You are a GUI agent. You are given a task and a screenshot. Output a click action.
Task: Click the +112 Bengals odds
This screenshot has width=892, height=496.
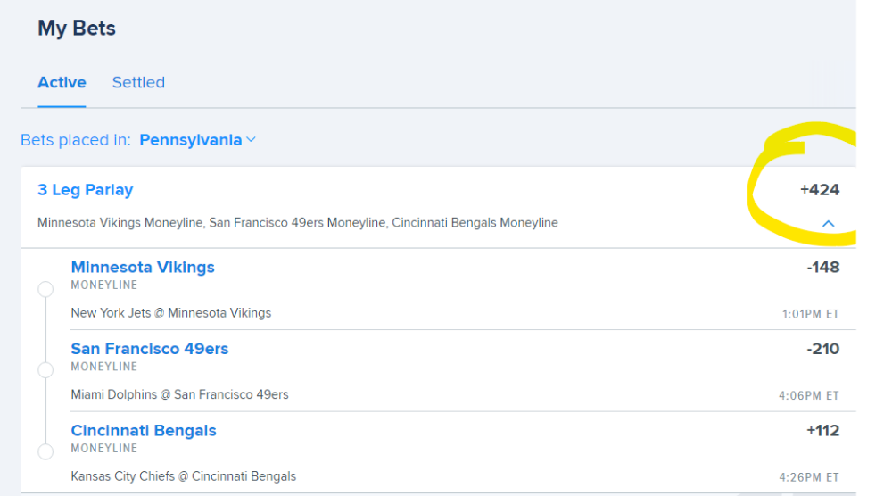coord(823,431)
